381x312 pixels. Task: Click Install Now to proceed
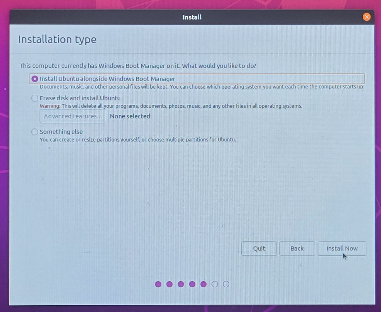click(x=342, y=248)
